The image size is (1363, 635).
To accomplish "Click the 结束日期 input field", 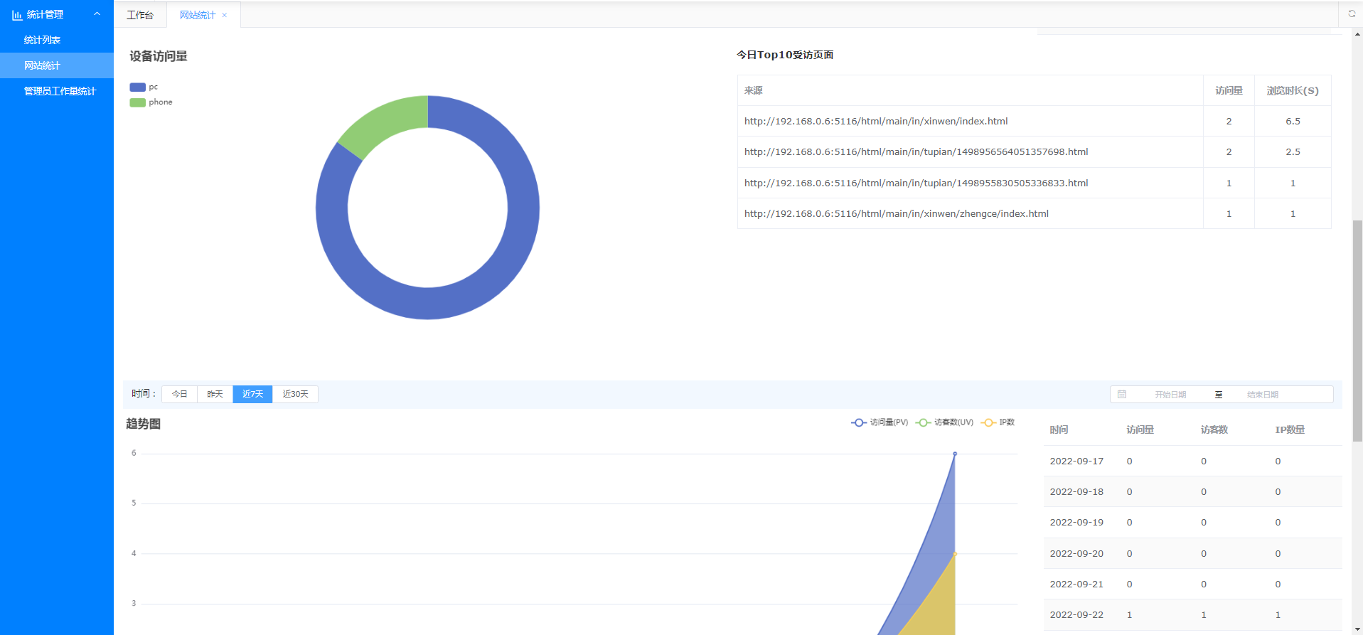I will [x=1263, y=395].
